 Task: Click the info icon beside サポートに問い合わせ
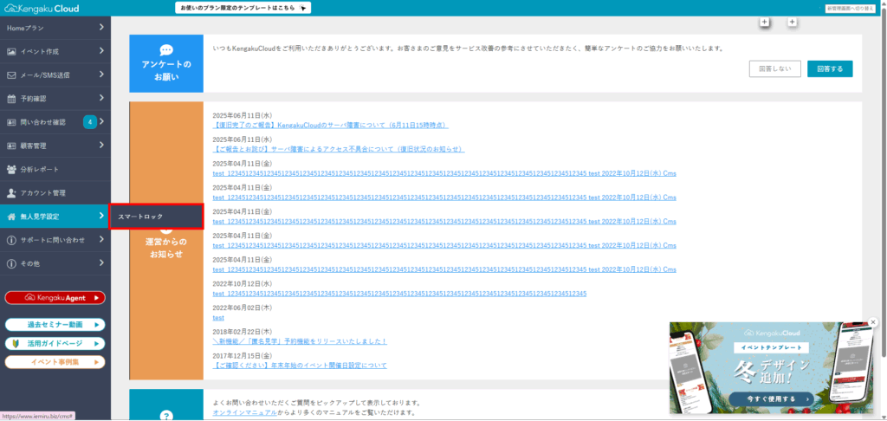tap(11, 240)
